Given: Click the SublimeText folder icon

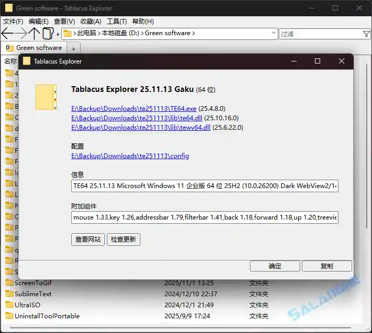Looking at the screenshot, I should [9, 294].
